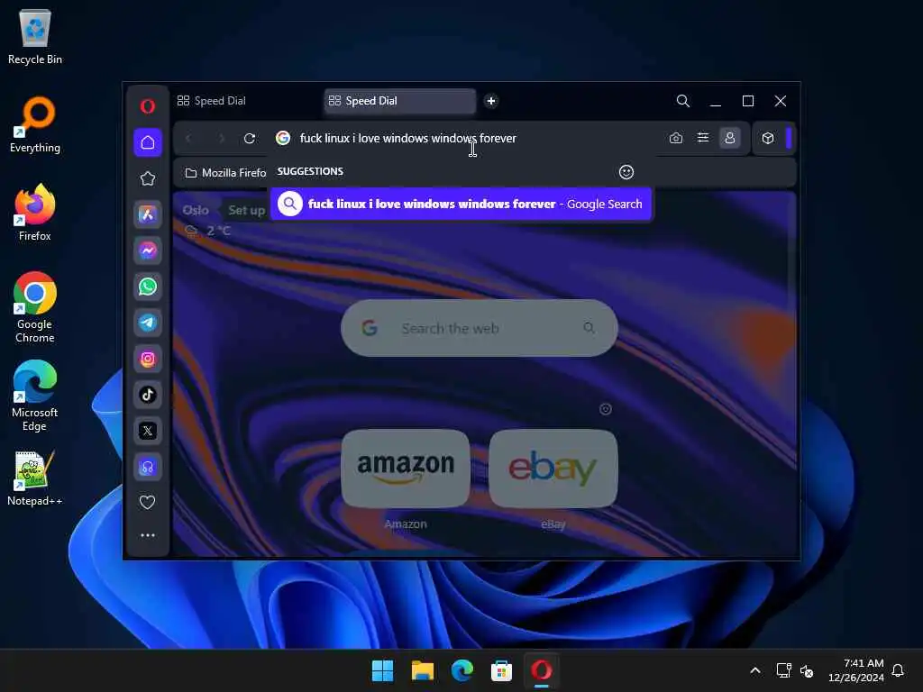Select the active second Speed Dial tab

[x=399, y=101]
